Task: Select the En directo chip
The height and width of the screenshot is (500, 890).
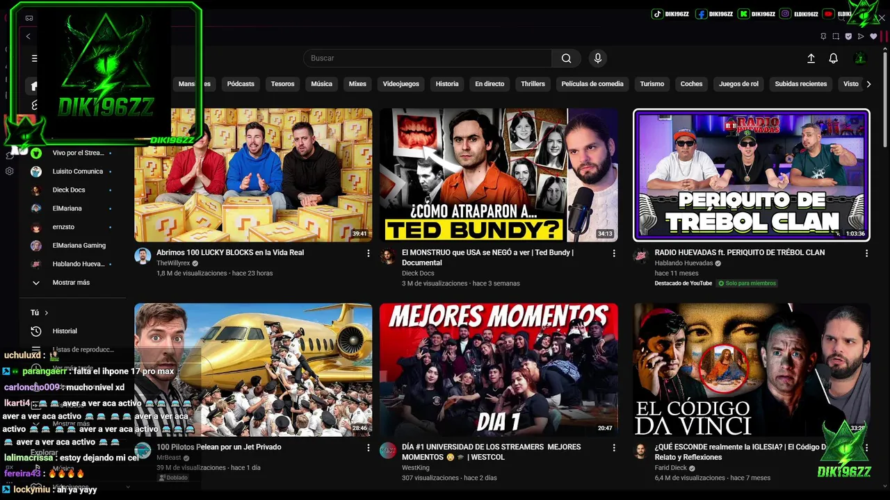Action: (489, 84)
